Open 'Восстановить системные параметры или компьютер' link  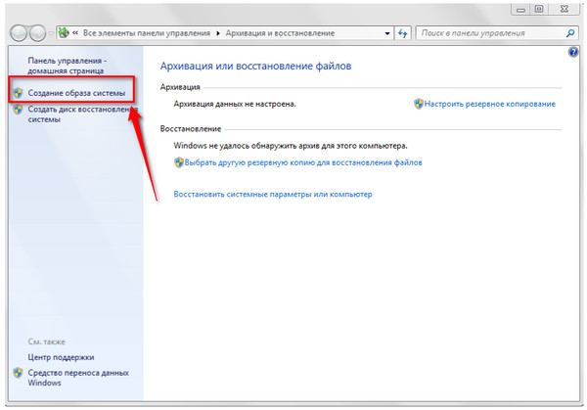point(273,194)
